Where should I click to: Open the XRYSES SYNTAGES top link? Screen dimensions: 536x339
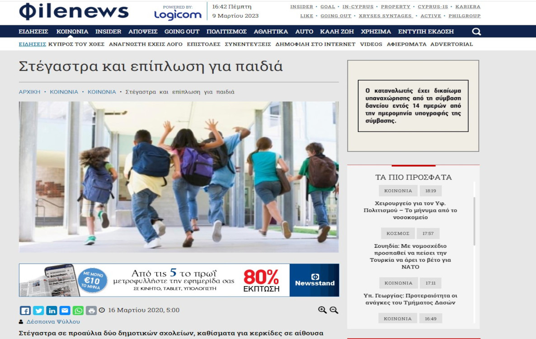[x=386, y=16]
